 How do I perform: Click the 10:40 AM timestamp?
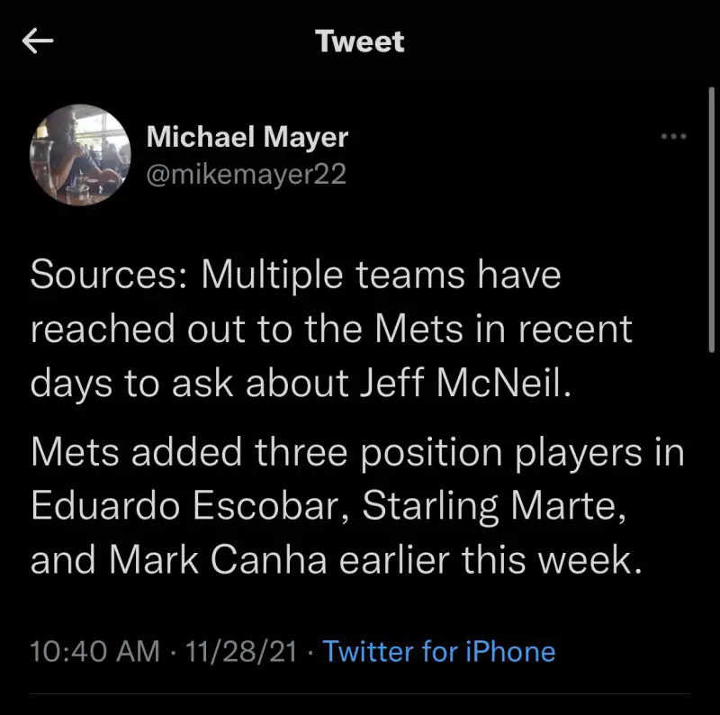tap(95, 651)
